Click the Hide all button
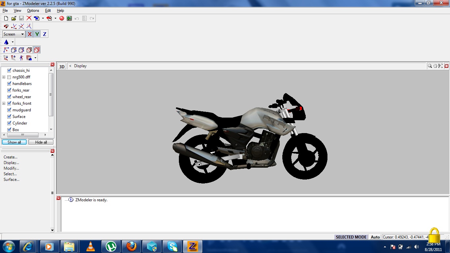Viewport: 450px width, 253px height. [41, 142]
